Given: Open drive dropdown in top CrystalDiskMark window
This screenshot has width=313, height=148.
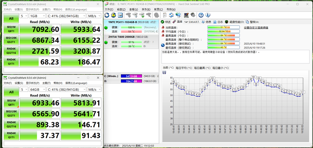Looking at the screenshot, I should [x=67, y=16].
